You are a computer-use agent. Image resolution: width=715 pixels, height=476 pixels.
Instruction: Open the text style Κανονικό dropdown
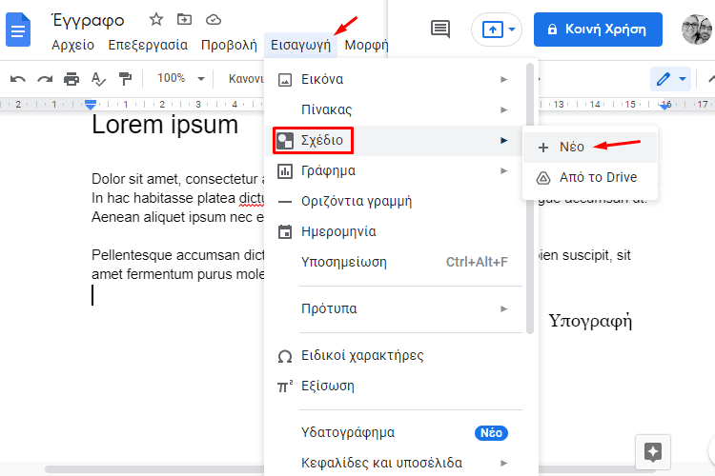pos(245,79)
